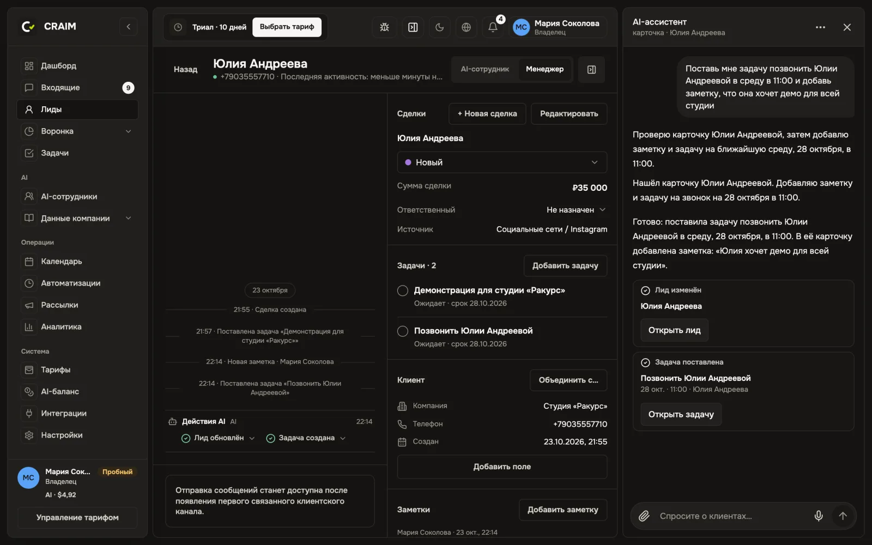Open notifications bell icon
The height and width of the screenshot is (545, 872).
coord(493,27)
